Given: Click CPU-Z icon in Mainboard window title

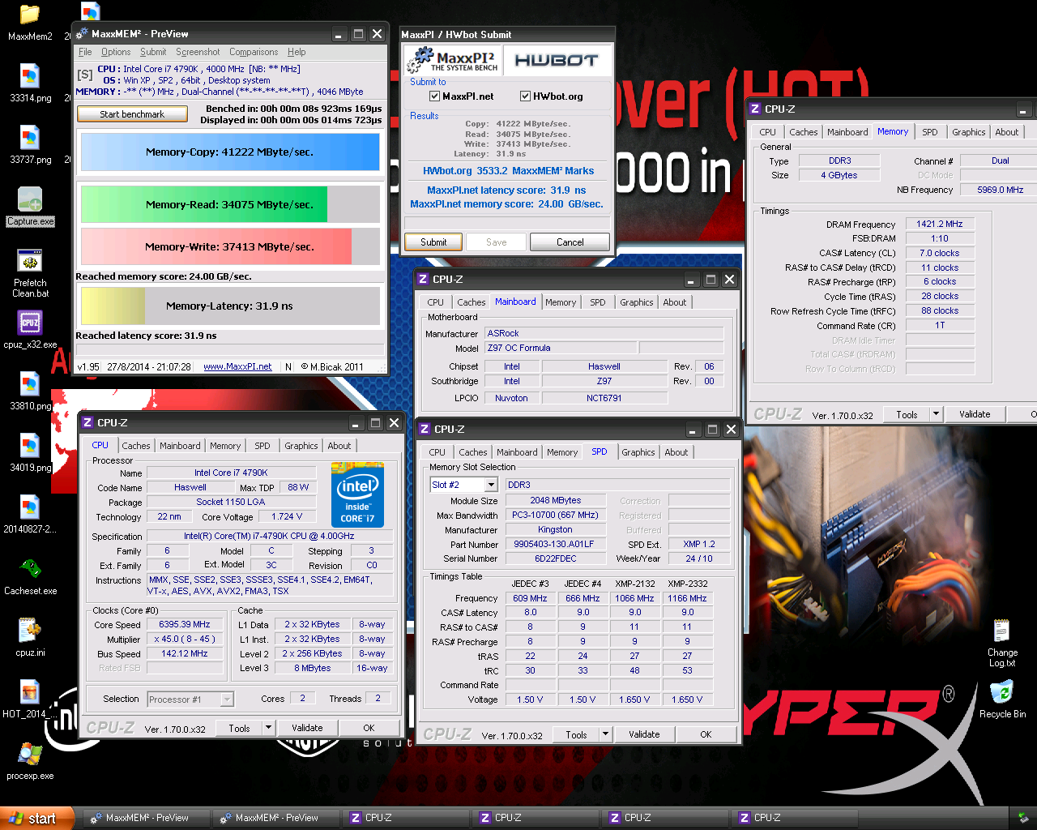Looking at the screenshot, I should click(x=423, y=279).
